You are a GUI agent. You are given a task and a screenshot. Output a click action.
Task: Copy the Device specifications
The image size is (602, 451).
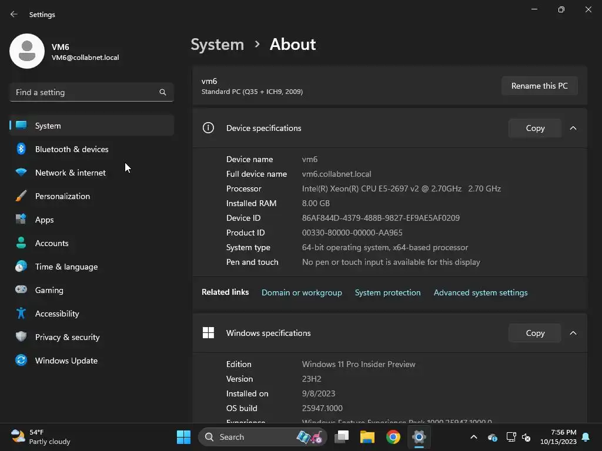(x=535, y=128)
